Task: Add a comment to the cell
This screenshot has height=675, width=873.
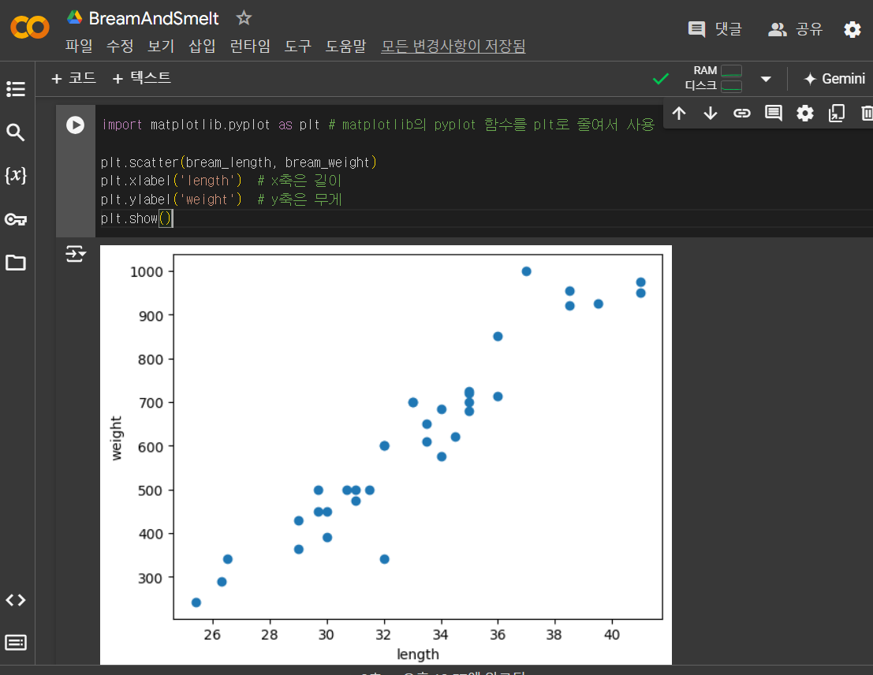Action: [774, 114]
